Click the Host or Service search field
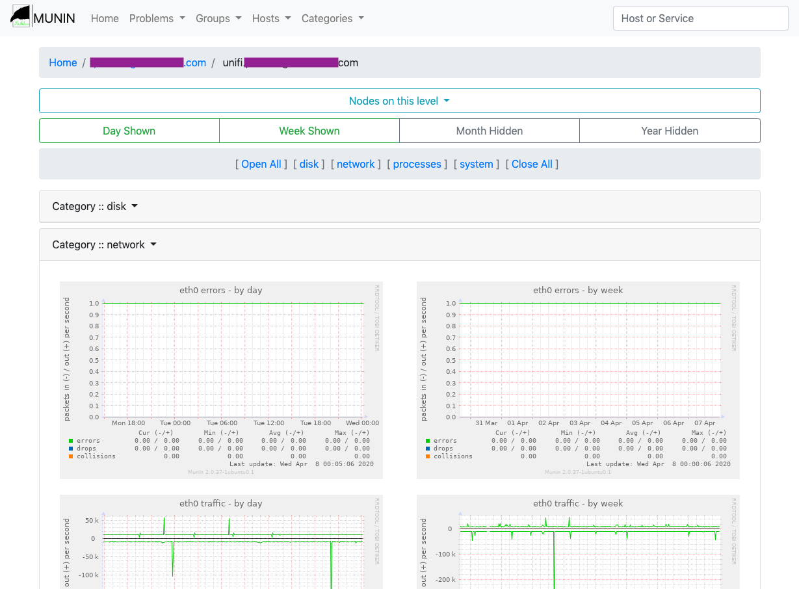Screen dimensions: 799x589 (x=700, y=18)
